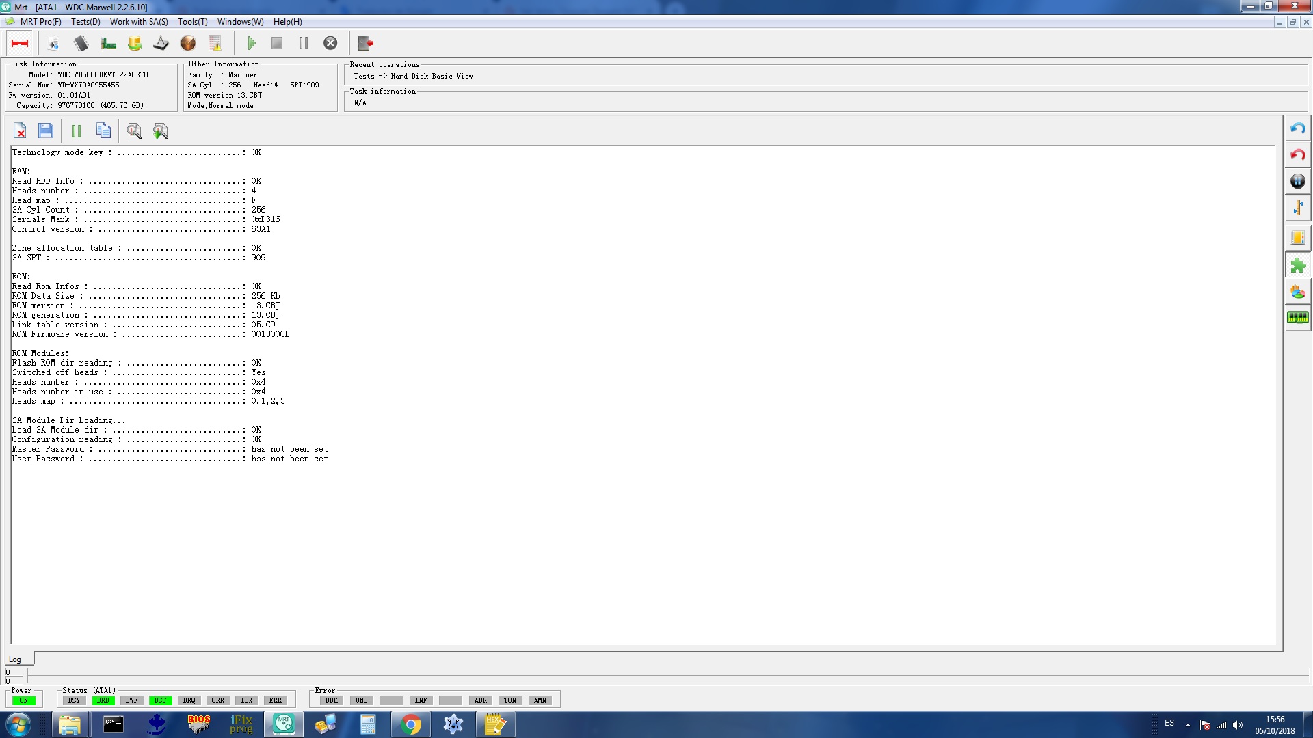Click the black round pause sidebar icon
The width and height of the screenshot is (1313, 738).
click(x=1297, y=181)
